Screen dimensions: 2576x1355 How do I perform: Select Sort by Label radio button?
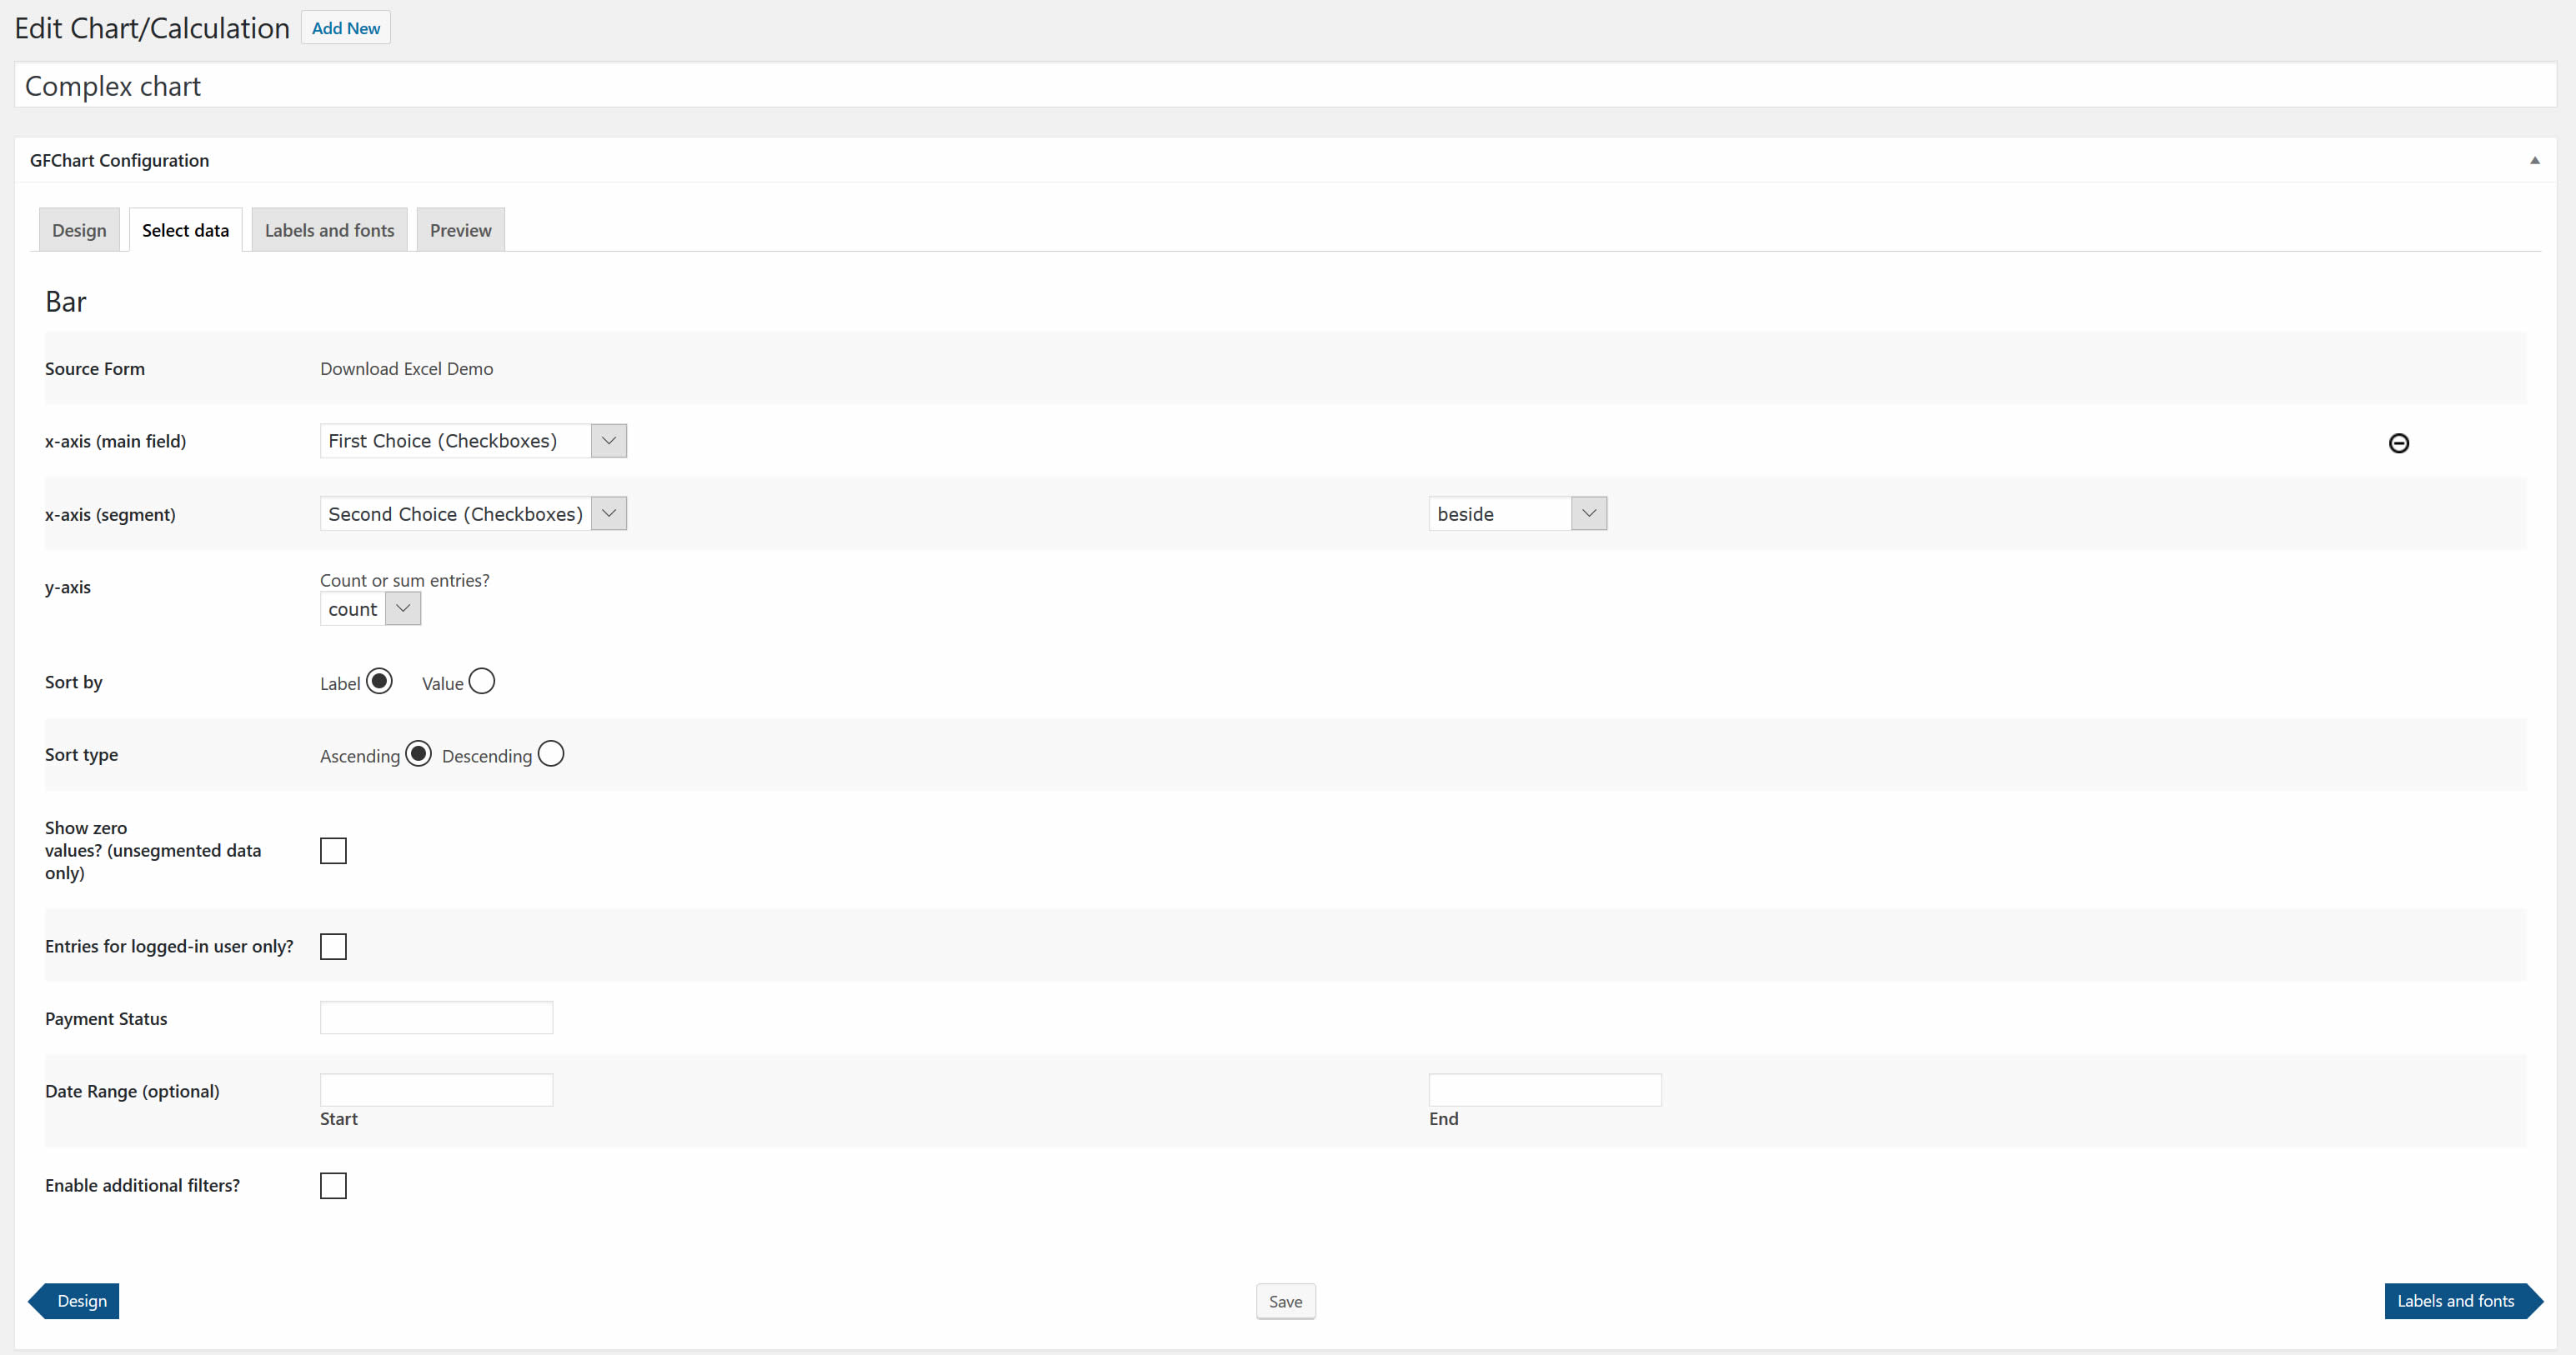pos(377,681)
